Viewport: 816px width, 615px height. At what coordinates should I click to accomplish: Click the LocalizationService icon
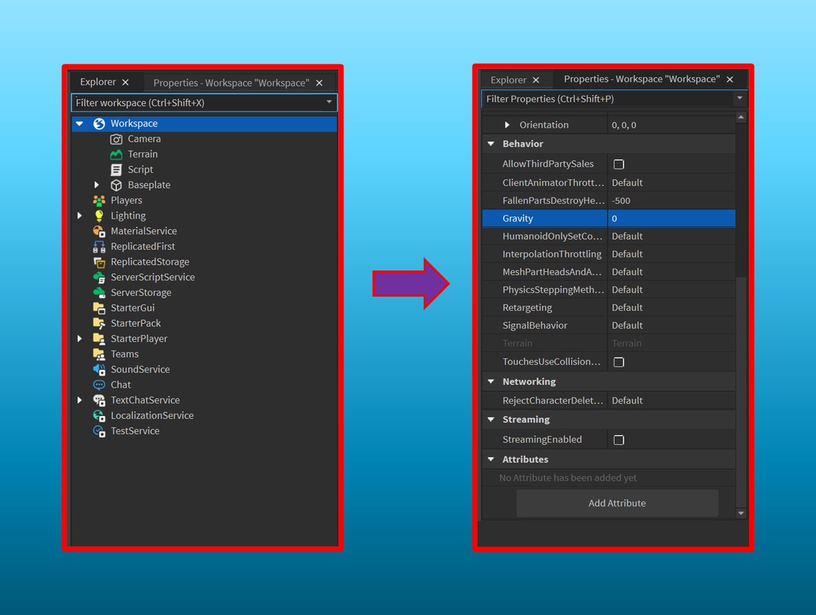[x=99, y=416]
